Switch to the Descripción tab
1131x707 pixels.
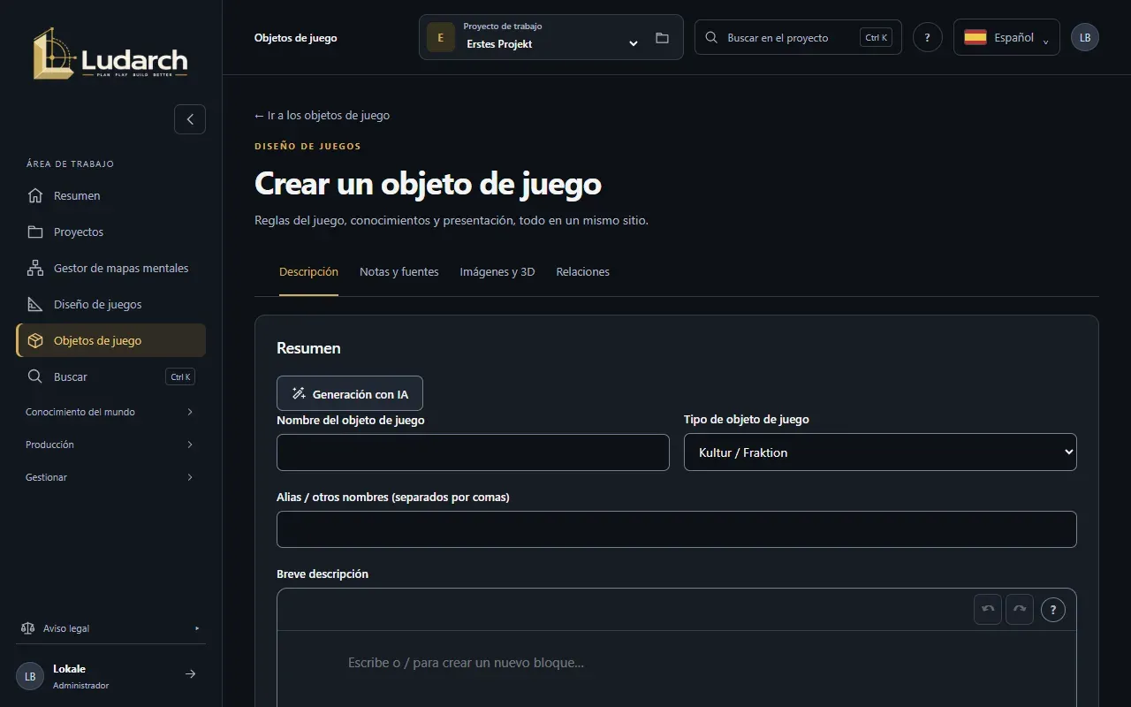pos(308,272)
